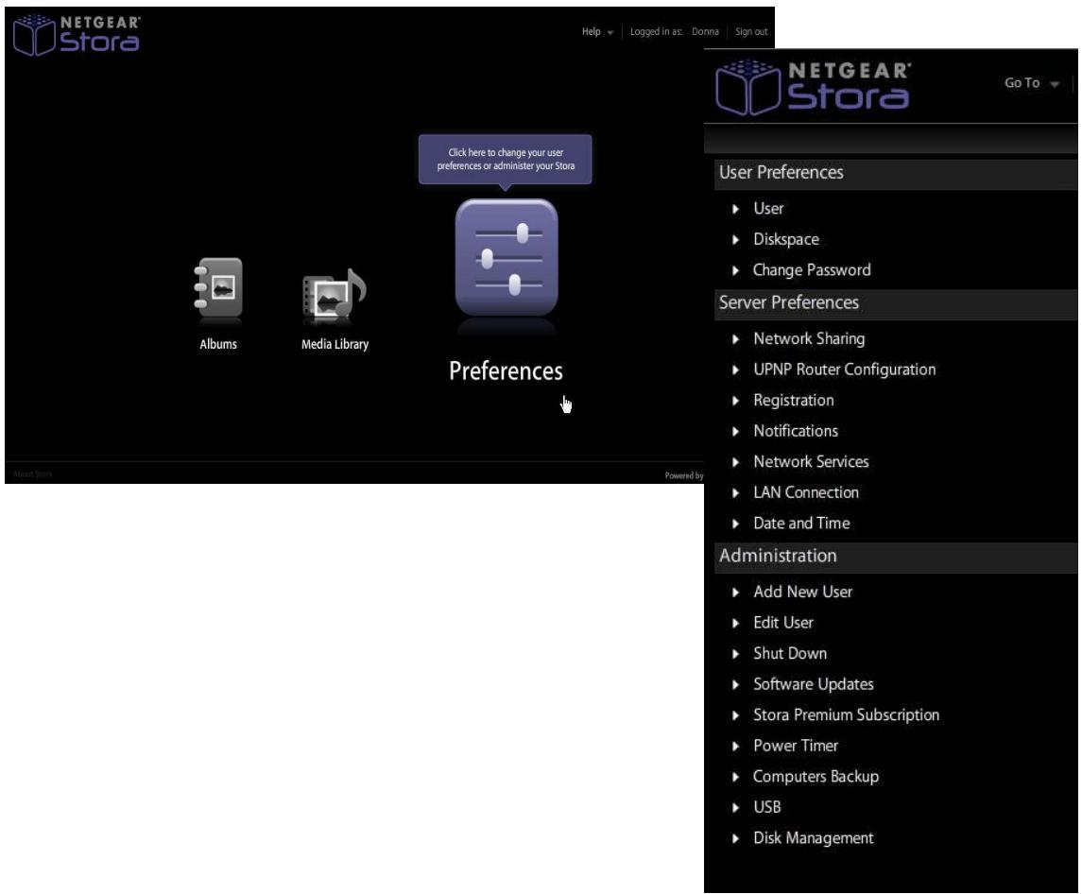The height and width of the screenshot is (894, 1082).
Task: Click the Administration section header
Action: [895, 557]
